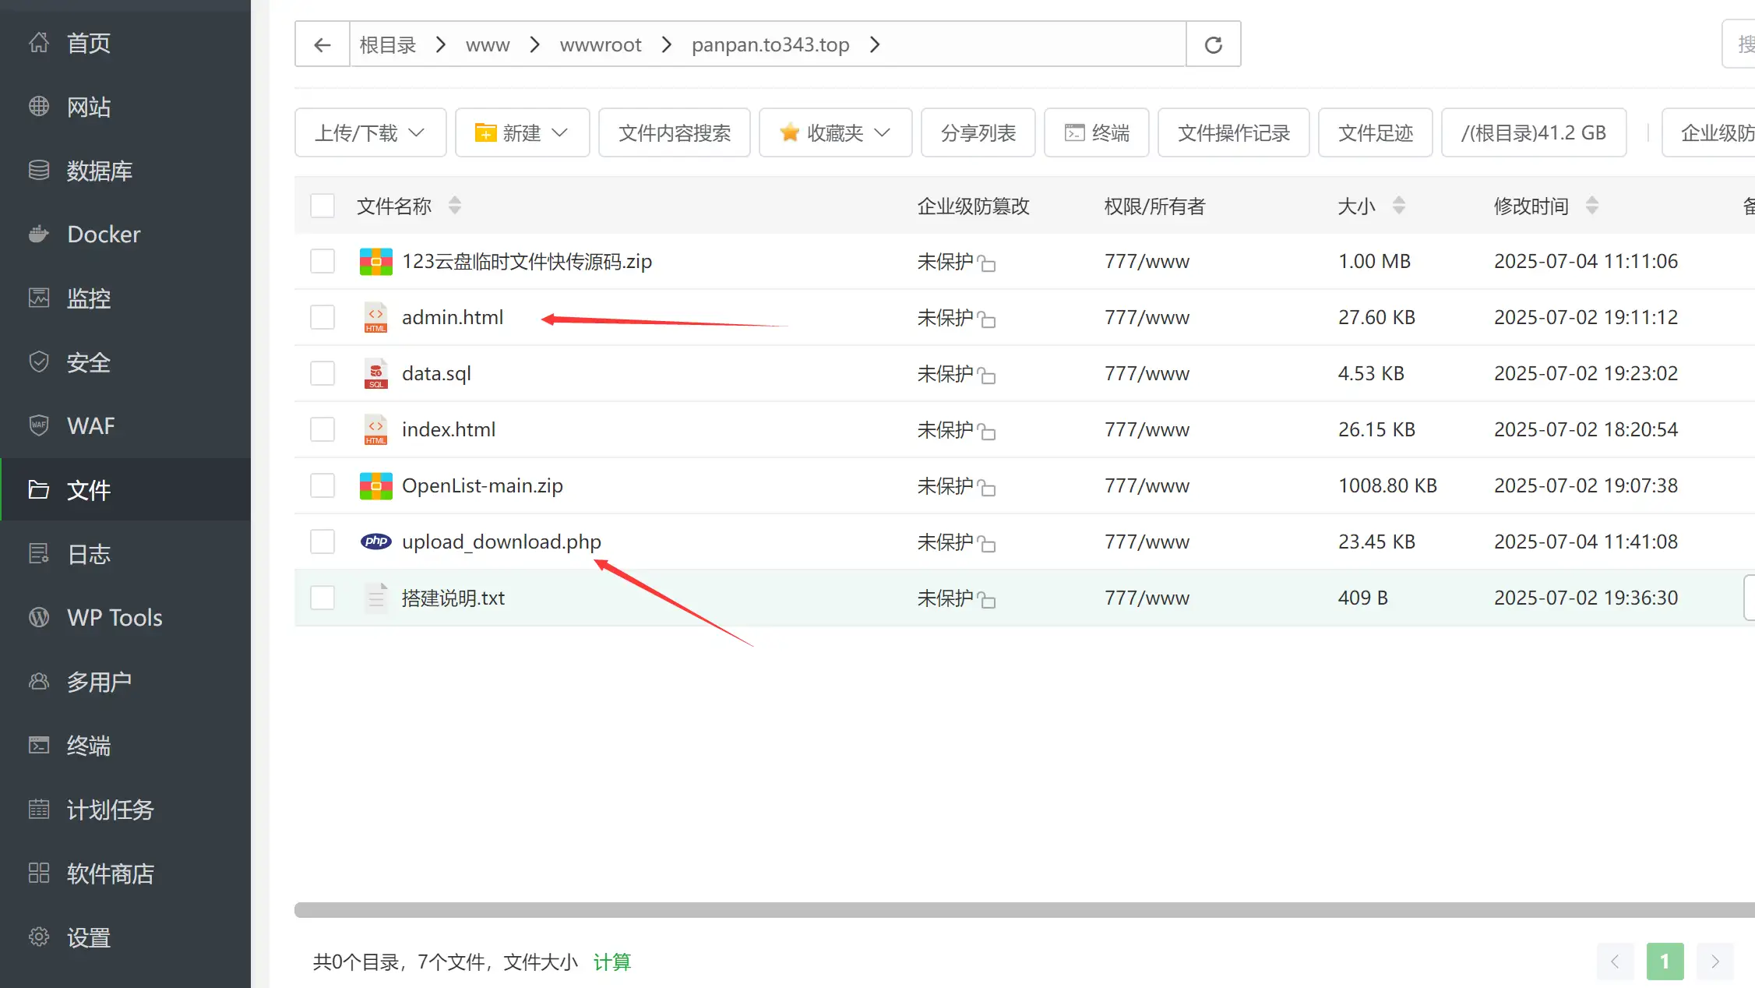Check the box for index.html
This screenshot has width=1755, height=988.
322,429
